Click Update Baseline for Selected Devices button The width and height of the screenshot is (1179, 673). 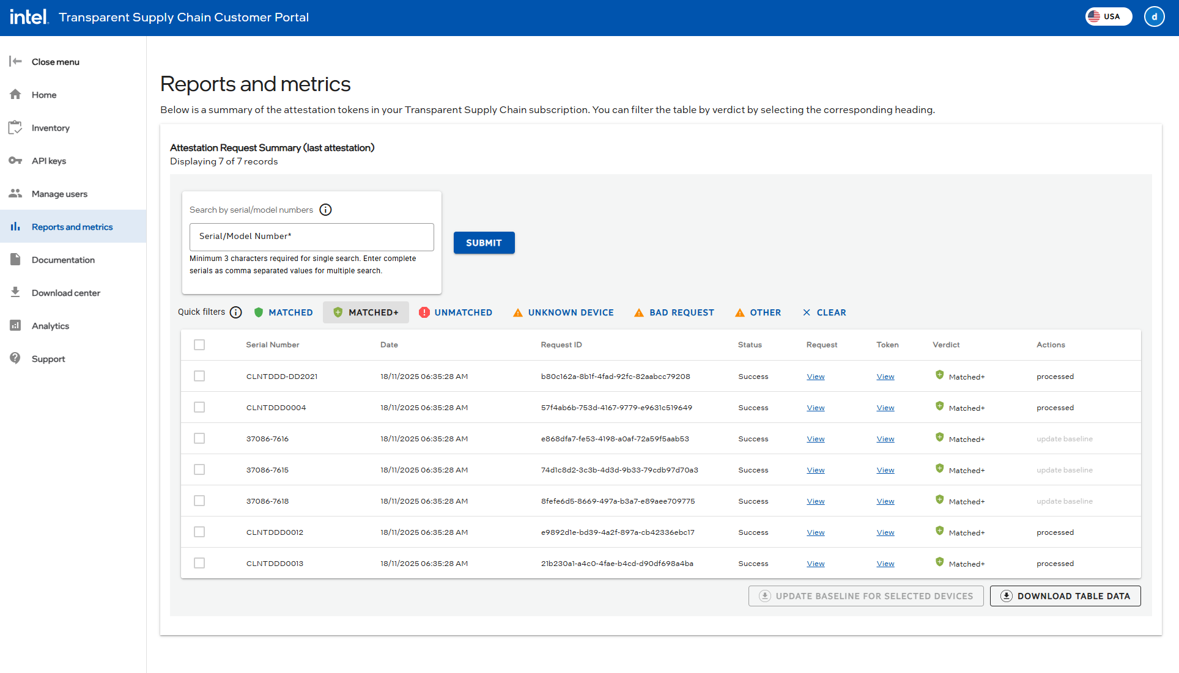pyautogui.click(x=866, y=596)
